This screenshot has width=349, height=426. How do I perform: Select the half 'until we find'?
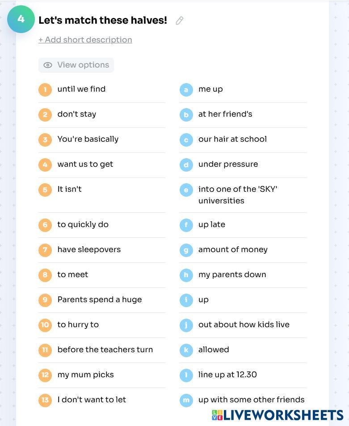pyautogui.click(x=81, y=89)
